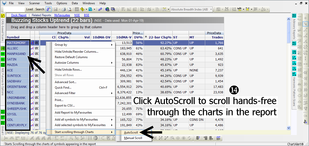Viewport: 309px width, 146px height.
Task: Select the crosshair tool
Action: pos(305,18)
